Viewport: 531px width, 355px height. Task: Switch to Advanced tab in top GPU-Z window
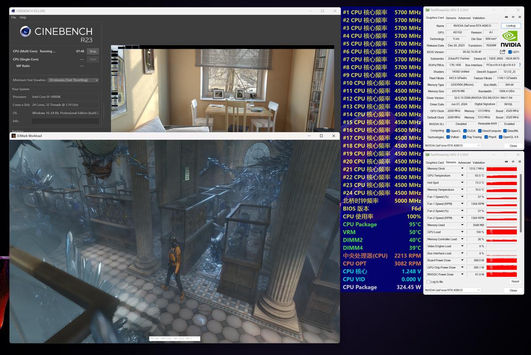pyautogui.click(x=464, y=18)
